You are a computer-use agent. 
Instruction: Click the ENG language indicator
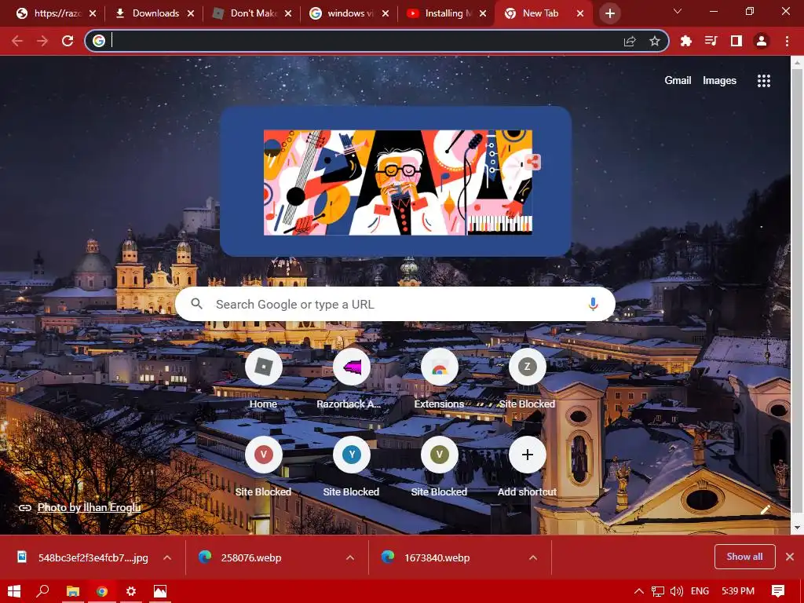coord(700,591)
